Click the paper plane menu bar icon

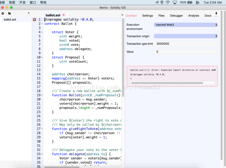[157, 2]
